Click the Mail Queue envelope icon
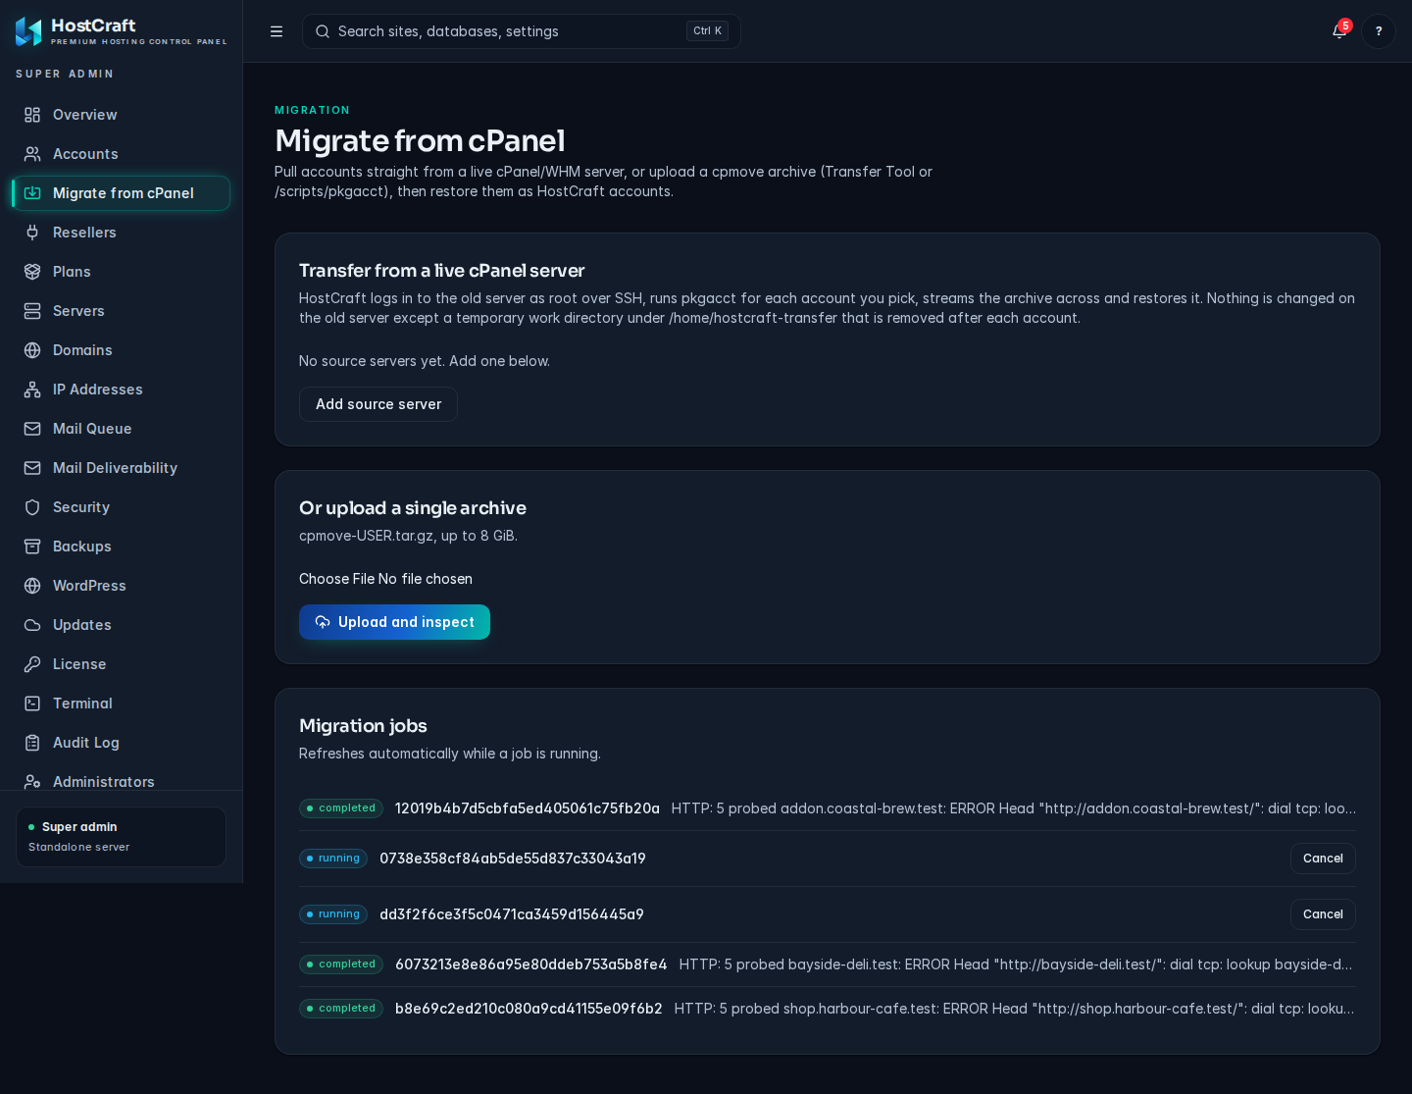1412x1094 pixels. [32, 429]
